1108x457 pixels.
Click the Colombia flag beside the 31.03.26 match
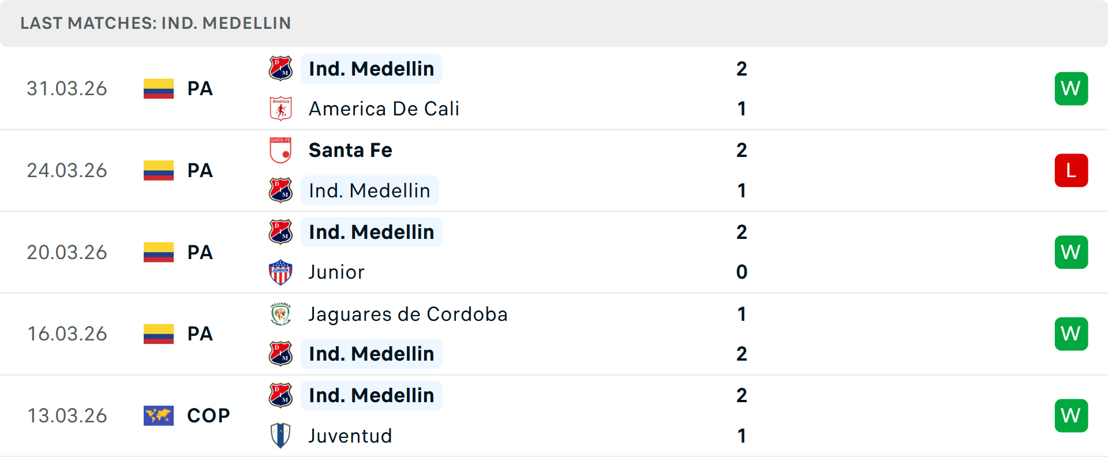point(159,89)
